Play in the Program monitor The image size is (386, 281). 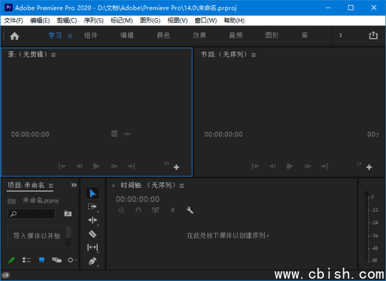289,166
